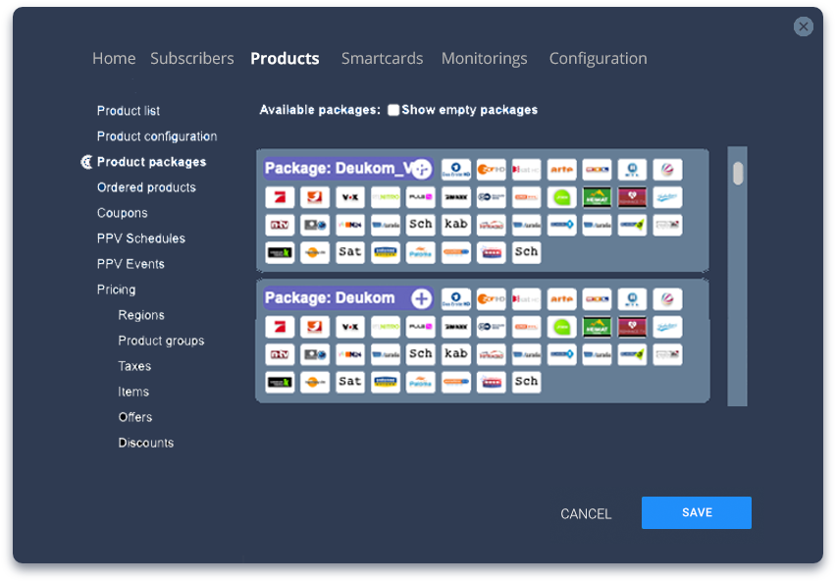This screenshot has height=582, width=836.
Task: Switch to the Smartcards tab
Action: [383, 58]
